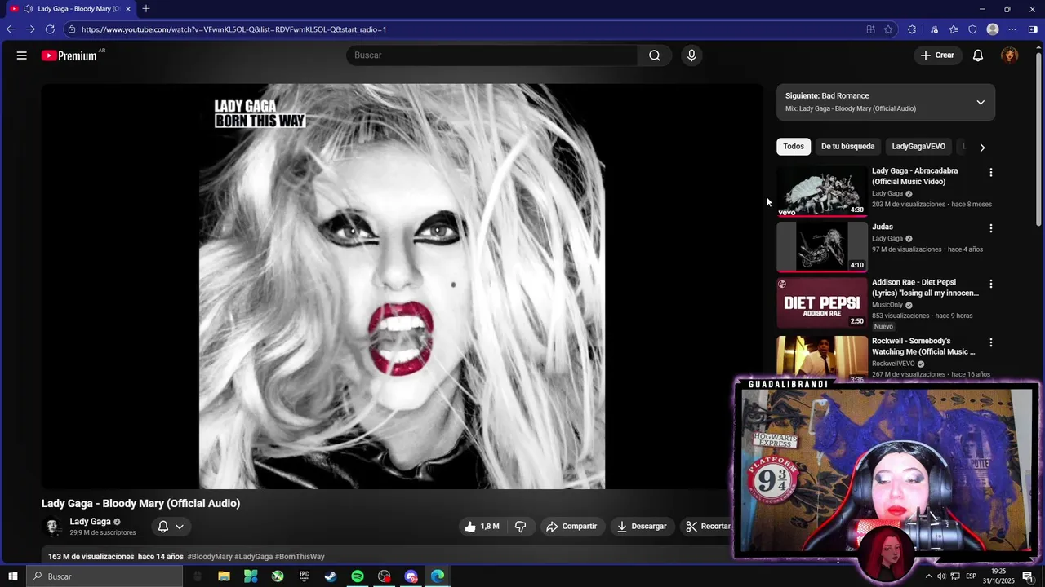Open the browser favorites list icon
The height and width of the screenshot is (587, 1045).
point(953,29)
